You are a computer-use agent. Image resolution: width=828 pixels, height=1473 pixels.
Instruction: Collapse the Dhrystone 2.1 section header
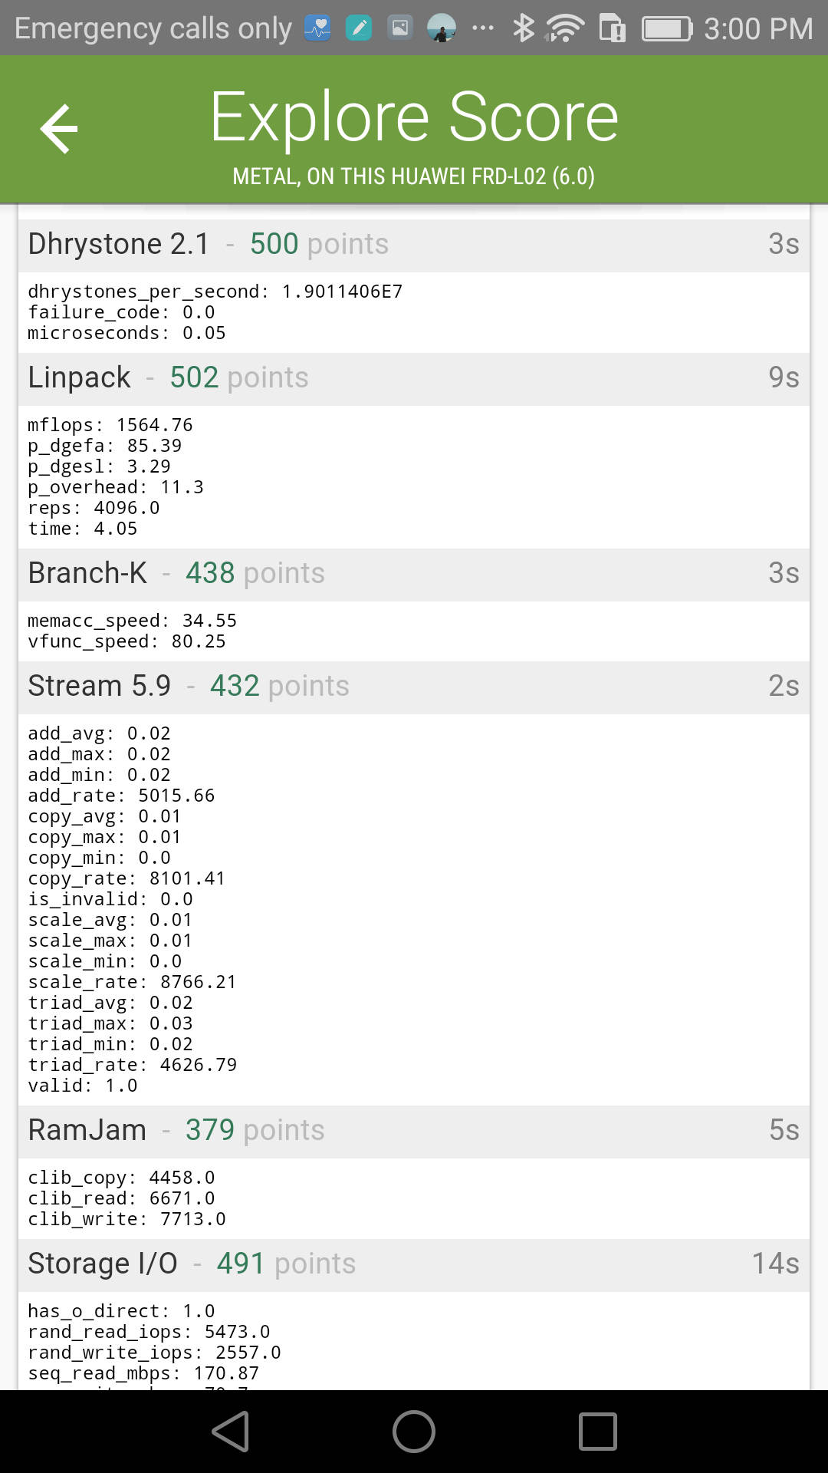coord(414,245)
